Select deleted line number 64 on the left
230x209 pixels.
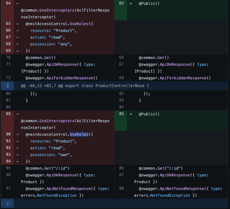click(8, 3)
